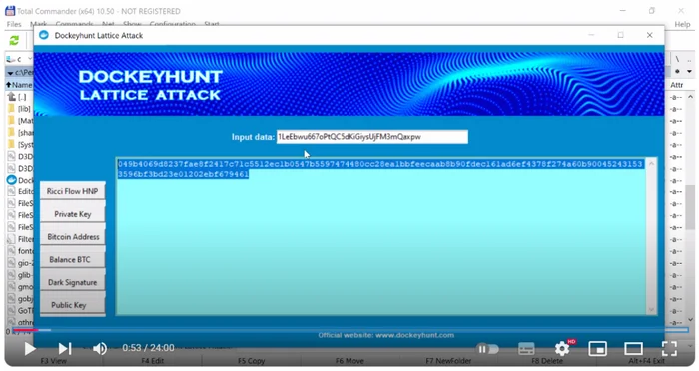Skip to the next video

coord(65,348)
